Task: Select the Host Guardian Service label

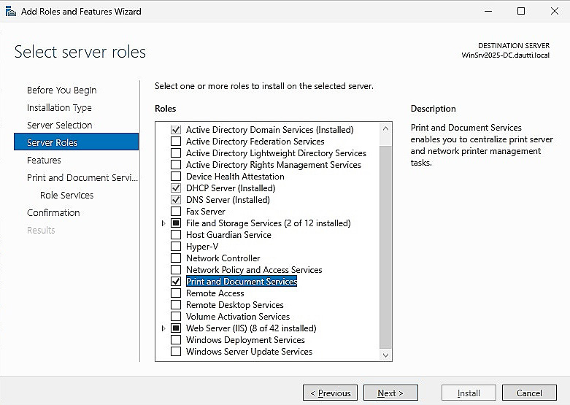Action: 228,235
